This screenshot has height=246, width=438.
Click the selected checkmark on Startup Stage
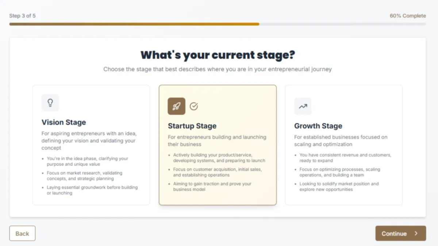coord(194,106)
